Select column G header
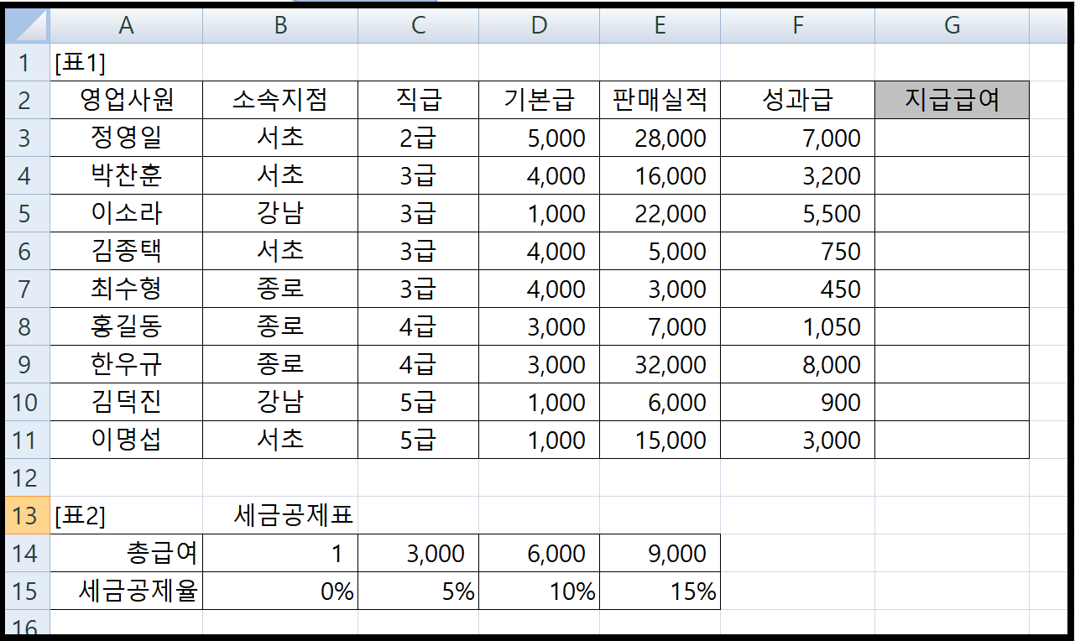 [952, 26]
